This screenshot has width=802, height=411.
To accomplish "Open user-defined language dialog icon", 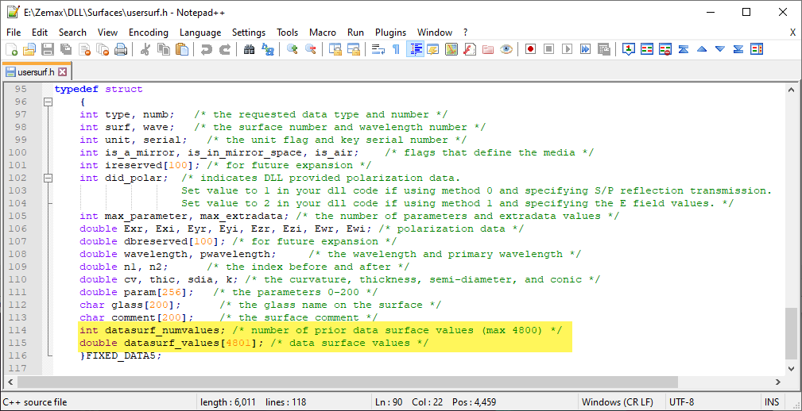I will 433,49.
